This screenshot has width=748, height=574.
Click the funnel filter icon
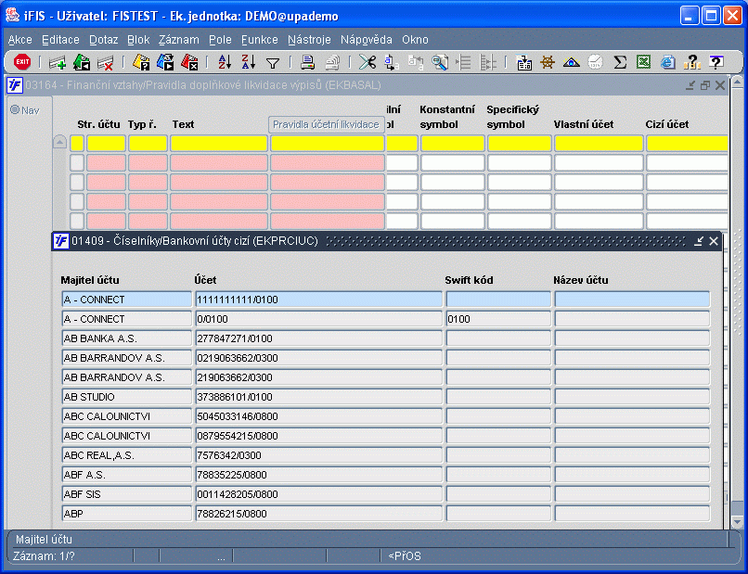[x=273, y=63]
